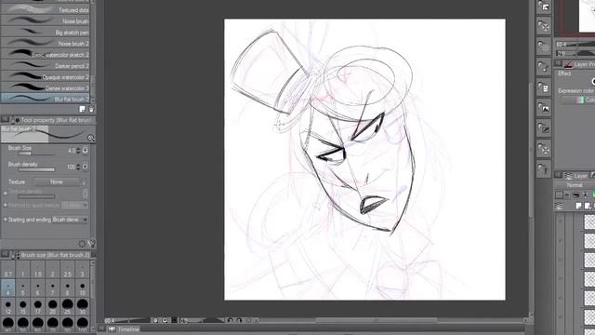Viewport: 595px width, 335px height.
Task: Click the Brush Size stepper arrows
Action: (78, 151)
